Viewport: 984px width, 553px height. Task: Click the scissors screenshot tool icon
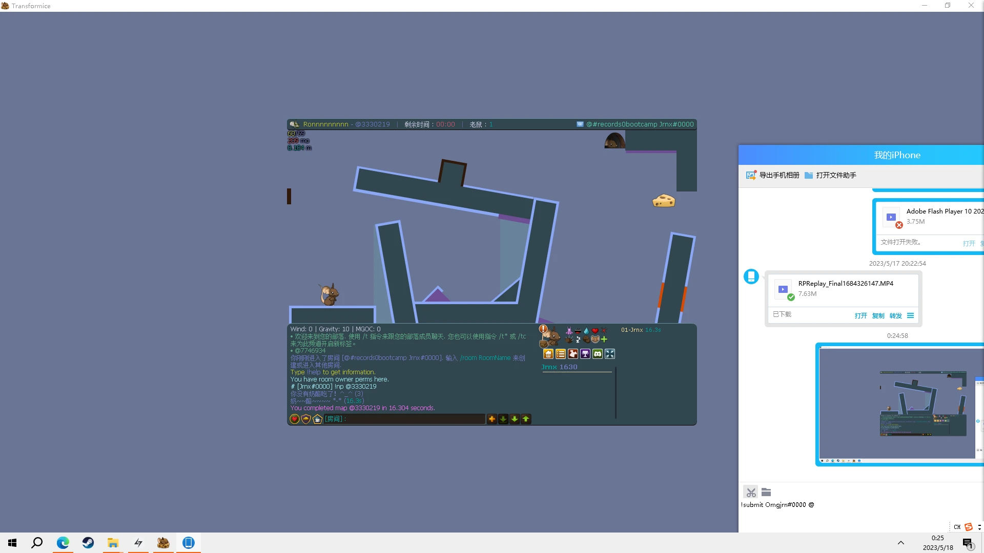coord(751,492)
